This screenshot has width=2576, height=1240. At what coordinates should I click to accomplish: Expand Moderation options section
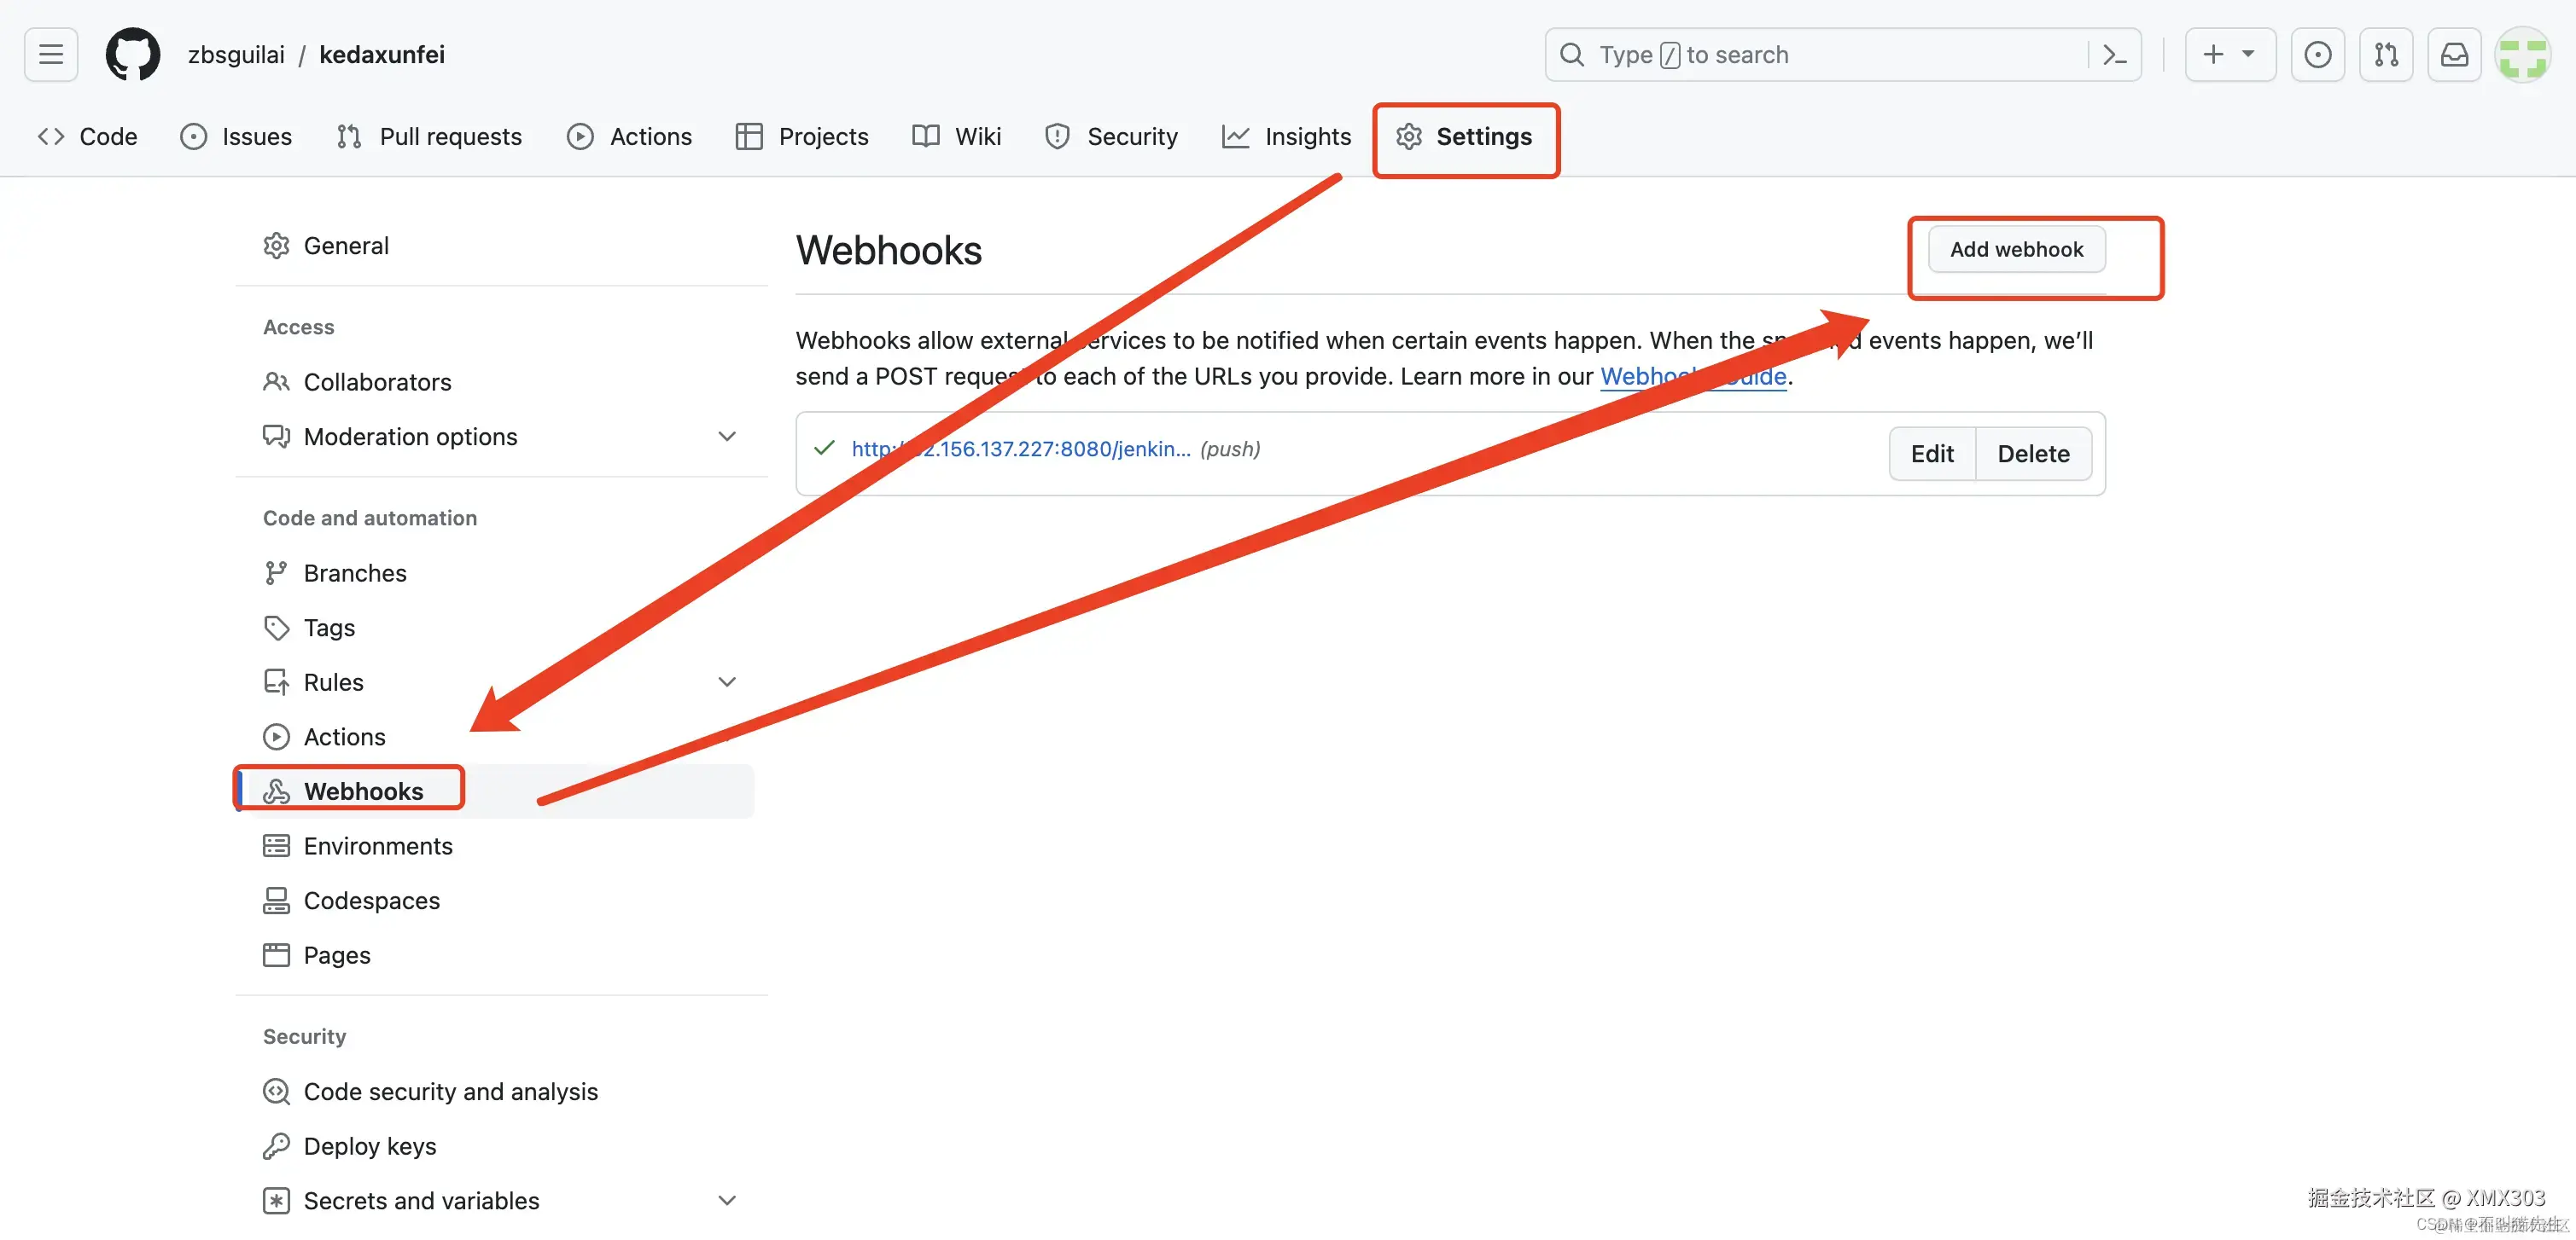(727, 436)
